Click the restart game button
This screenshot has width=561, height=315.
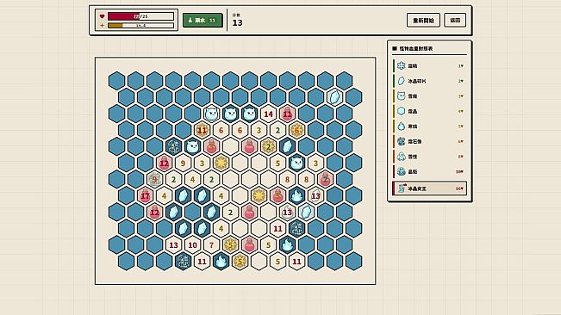click(423, 21)
